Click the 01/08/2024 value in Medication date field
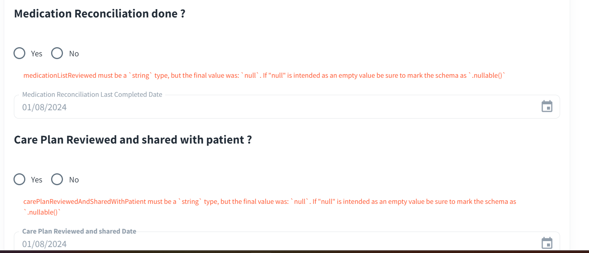The height and width of the screenshot is (253, 589). pyautogui.click(x=44, y=107)
